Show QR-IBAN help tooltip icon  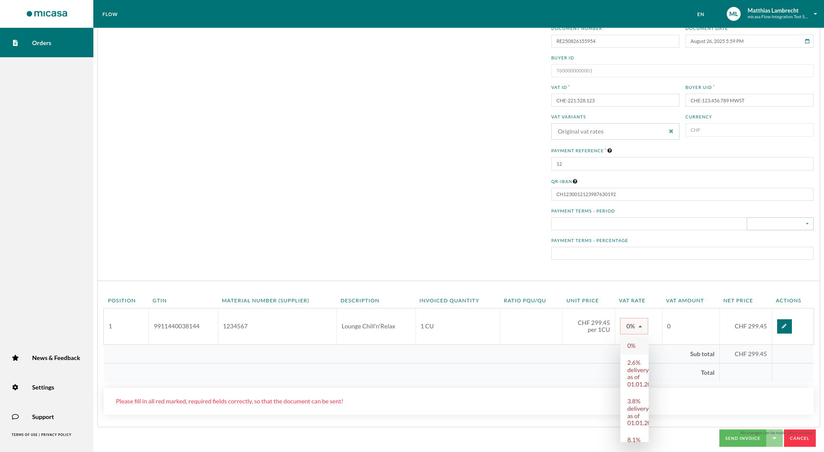tap(575, 181)
